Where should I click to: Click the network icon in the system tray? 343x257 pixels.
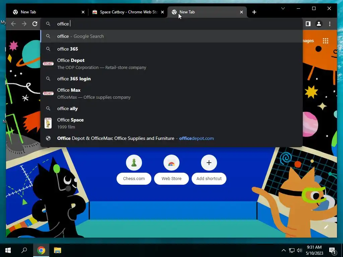pyautogui.click(x=292, y=250)
